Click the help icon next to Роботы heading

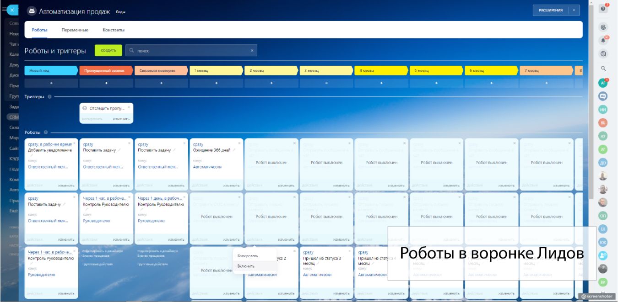click(x=46, y=132)
